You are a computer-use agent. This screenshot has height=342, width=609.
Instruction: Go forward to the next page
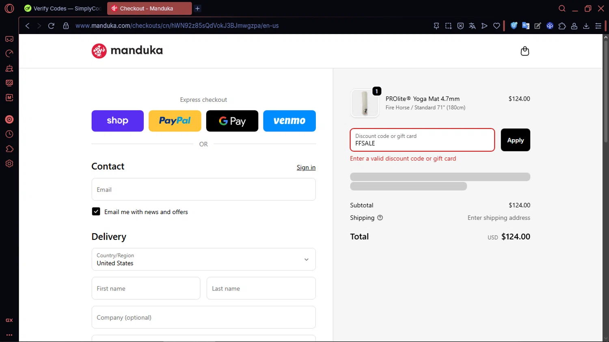pyautogui.click(x=39, y=26)
